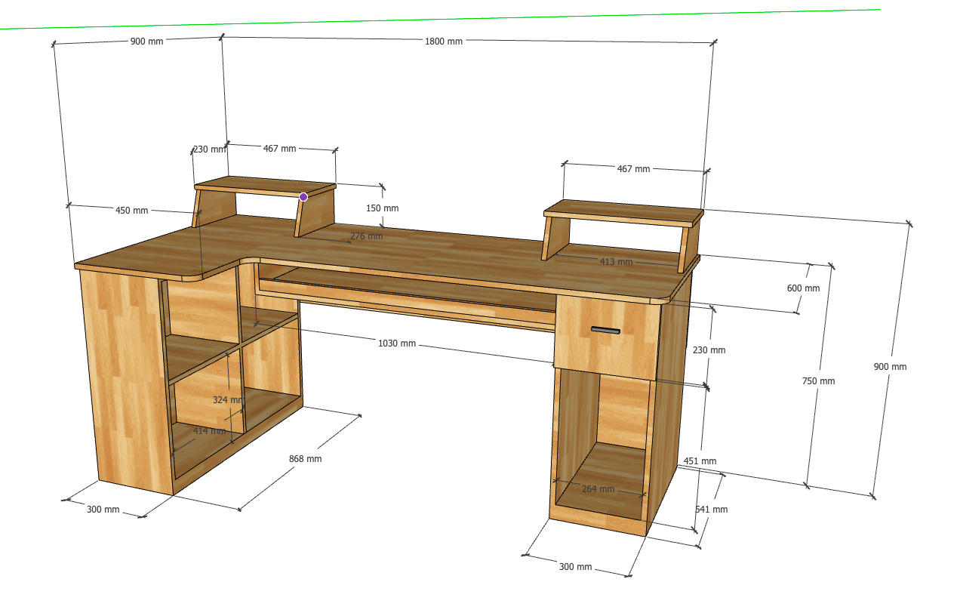Image resolution: width=957 pixels, height=616 pixels.
Task: Select the 750 mm height dimension label
Action: 818,381
